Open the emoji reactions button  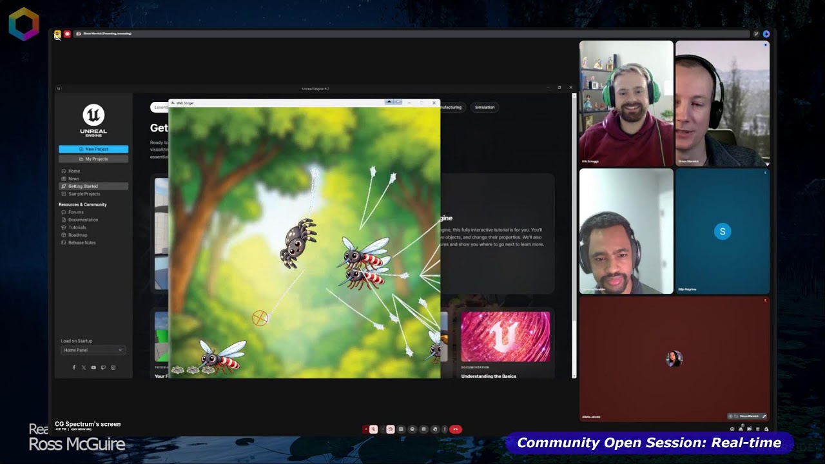tap(412, 429)
